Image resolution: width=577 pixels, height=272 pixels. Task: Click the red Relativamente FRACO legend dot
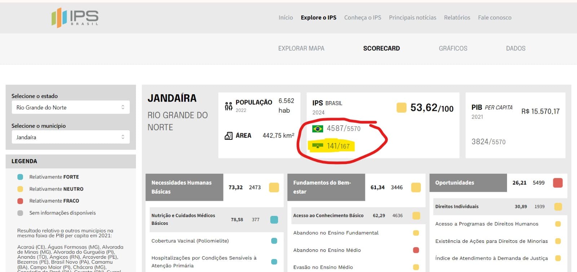click(x=20, y=201)
